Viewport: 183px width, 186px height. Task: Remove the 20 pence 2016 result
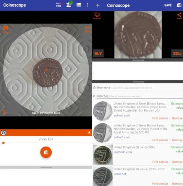click(177, 162)
